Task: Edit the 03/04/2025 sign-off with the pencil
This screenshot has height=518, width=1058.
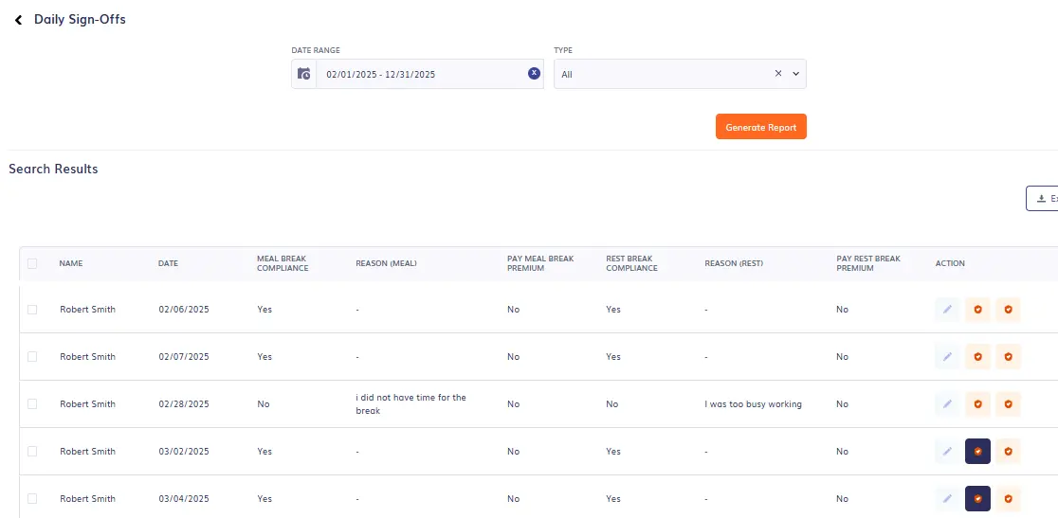Action: click(946, 499)
